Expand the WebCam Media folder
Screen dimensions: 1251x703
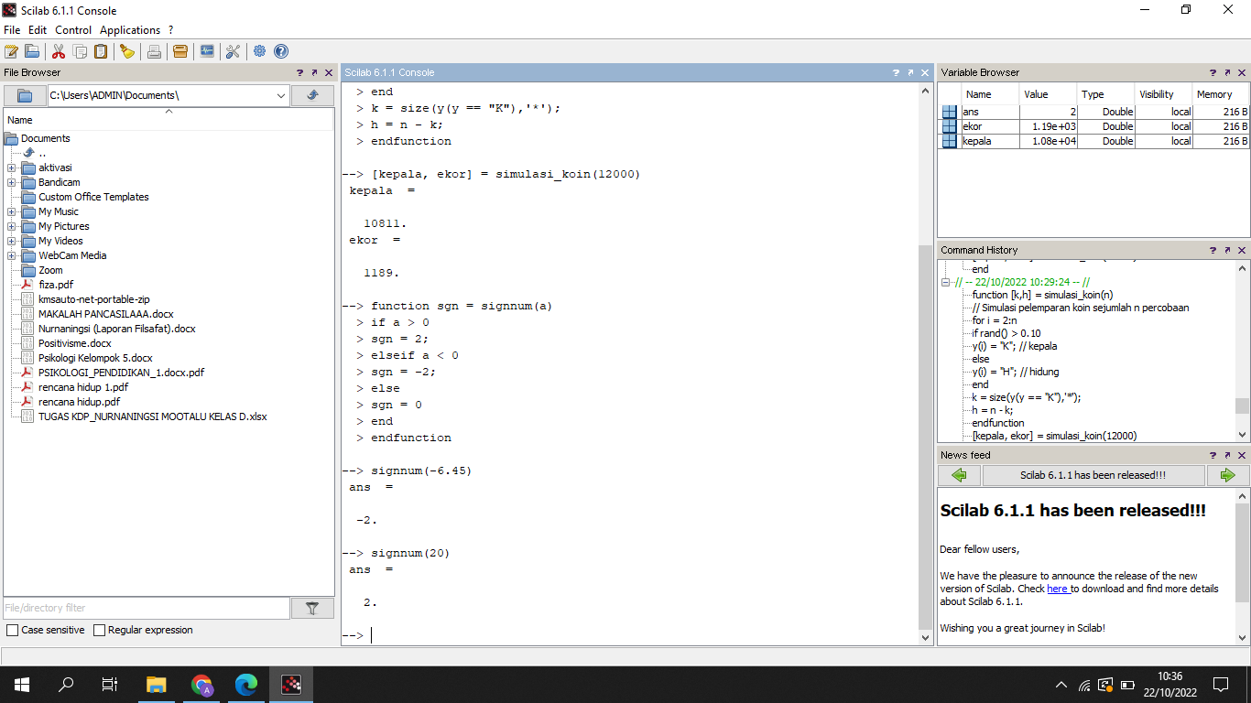(x=11, y=255)
